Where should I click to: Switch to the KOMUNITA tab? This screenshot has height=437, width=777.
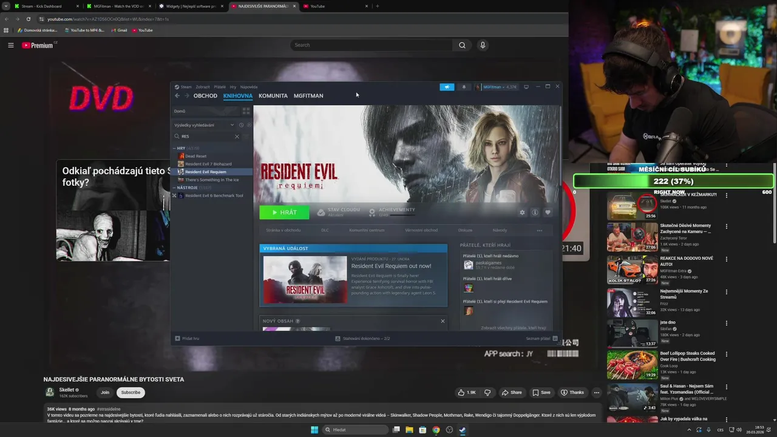(273, 96)
